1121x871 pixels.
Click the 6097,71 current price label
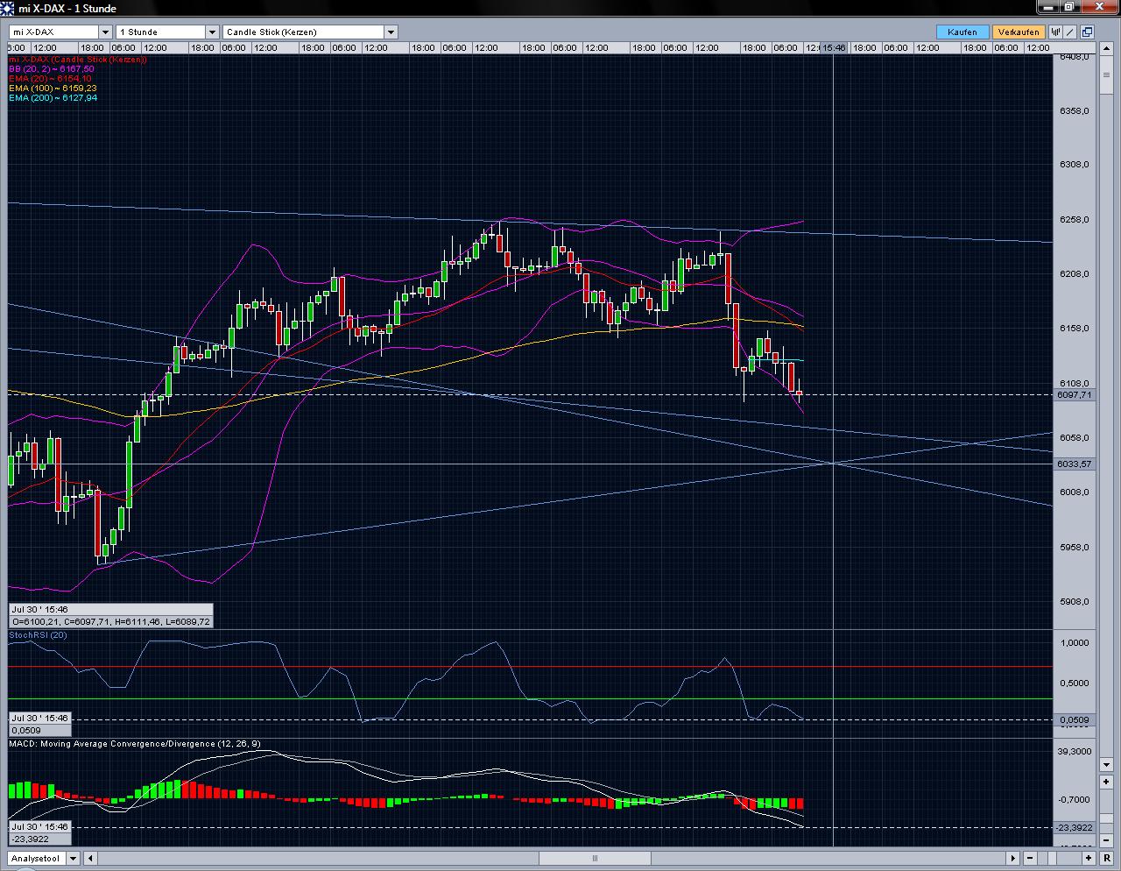point(1075,395)
